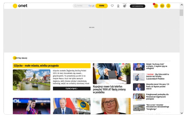Click the Giżycko article description text
The height and width of the screenshot is (117, 187).
click(x=71, y=77)
